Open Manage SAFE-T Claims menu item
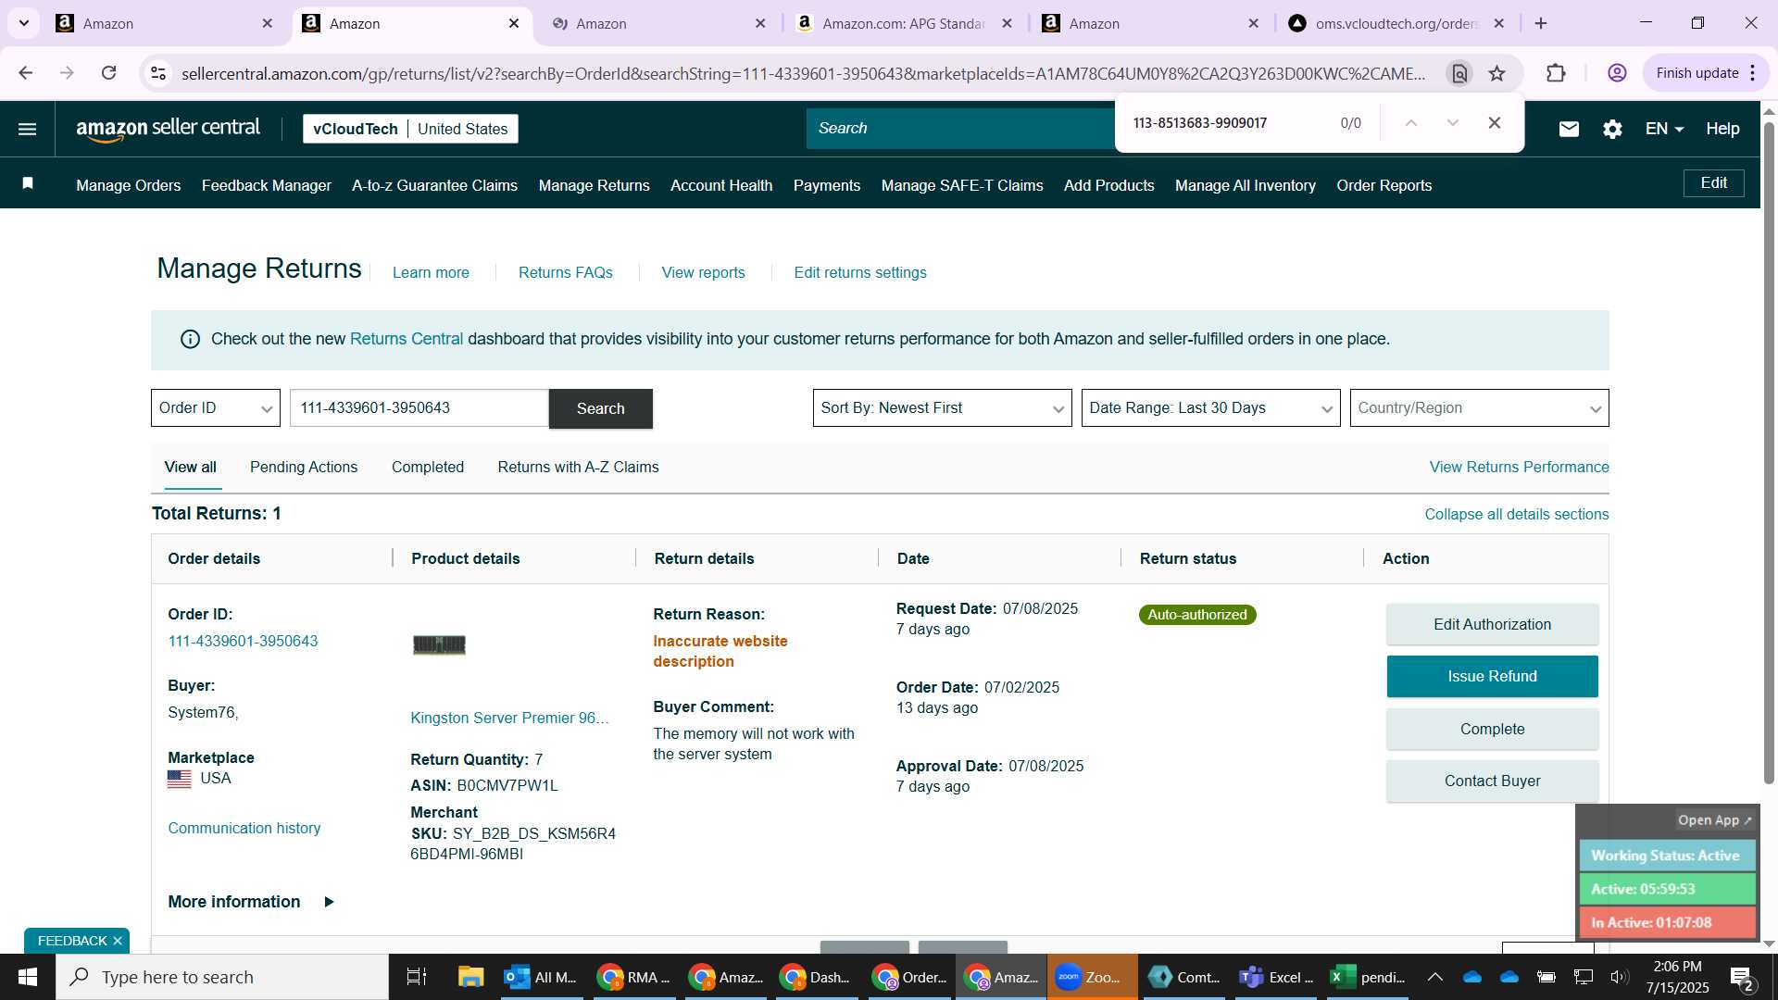This screenshot has width=1778, height=1000. (962, 185)
